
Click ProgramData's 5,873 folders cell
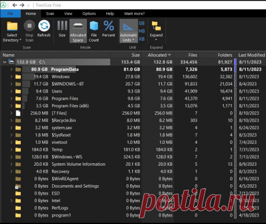(227, 69)
